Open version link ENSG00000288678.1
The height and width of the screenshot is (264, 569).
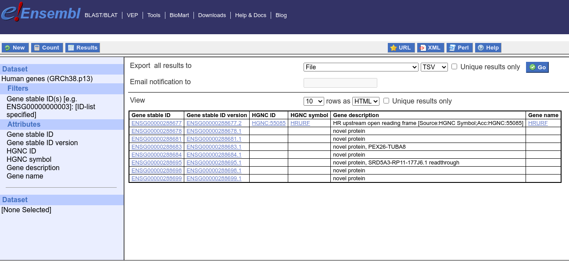click(214, 131)
